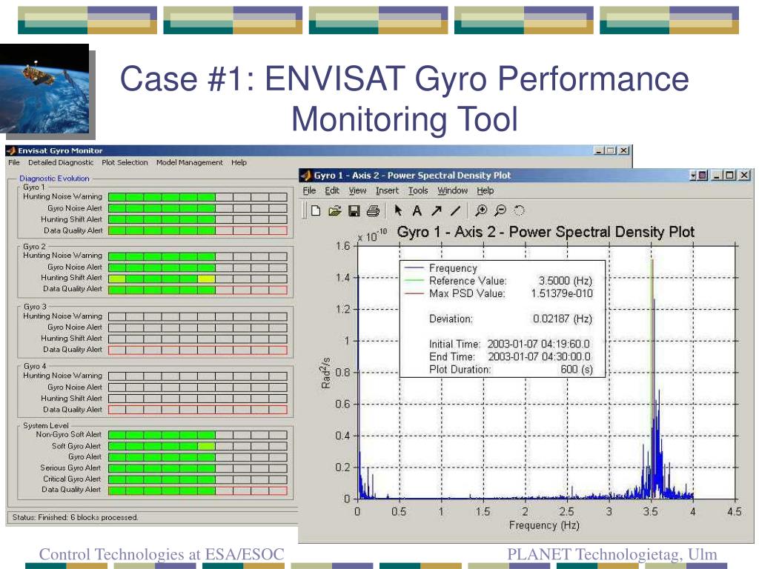
Task: Save the figure with the floppy icon
Action: point(354,210)
